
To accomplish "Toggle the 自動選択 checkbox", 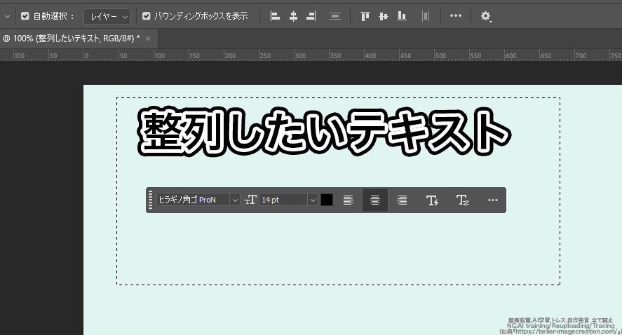I will [25, 16].
